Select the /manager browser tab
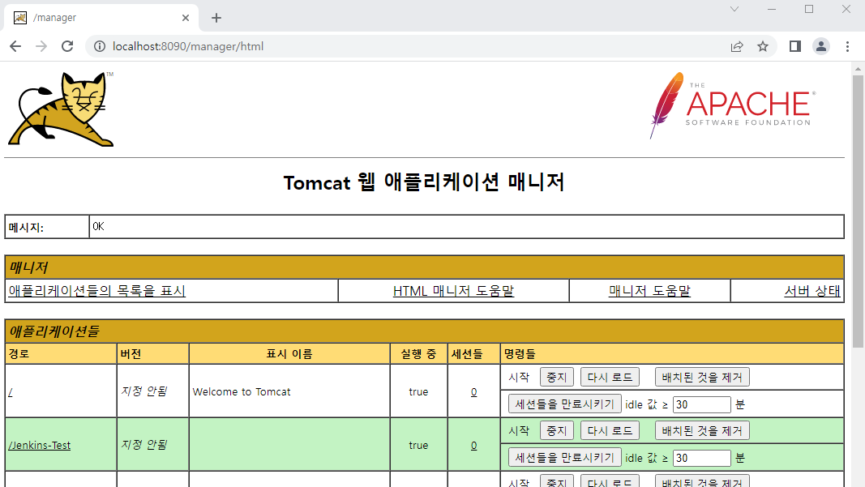 click(x=101, y=18)
